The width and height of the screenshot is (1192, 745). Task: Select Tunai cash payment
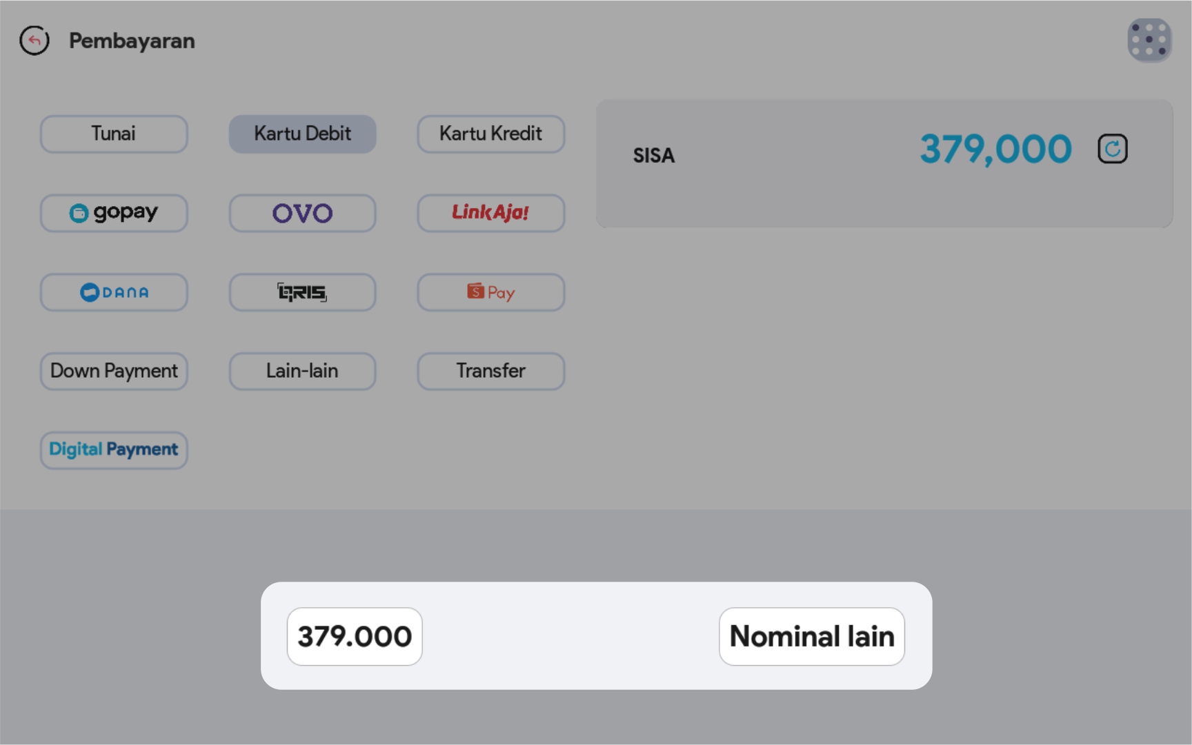(114, 134)
